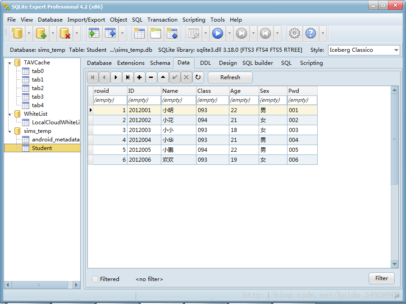The width and height of the screenshot is (406, 304).
Task: Click the Name column filter field
Action: click(x=178, y=100)
